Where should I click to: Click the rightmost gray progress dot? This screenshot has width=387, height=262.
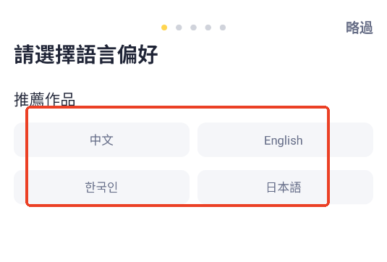(223, 28)
